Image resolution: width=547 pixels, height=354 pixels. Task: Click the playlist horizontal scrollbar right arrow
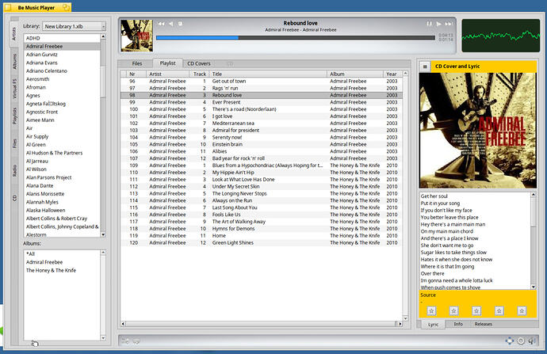(400, 324)
